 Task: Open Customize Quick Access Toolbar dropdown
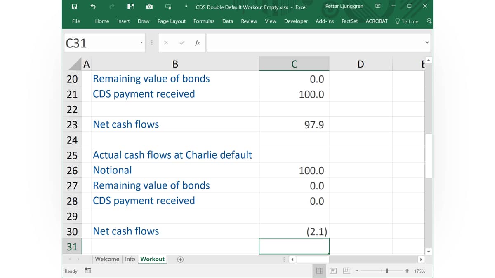[186, 7]
